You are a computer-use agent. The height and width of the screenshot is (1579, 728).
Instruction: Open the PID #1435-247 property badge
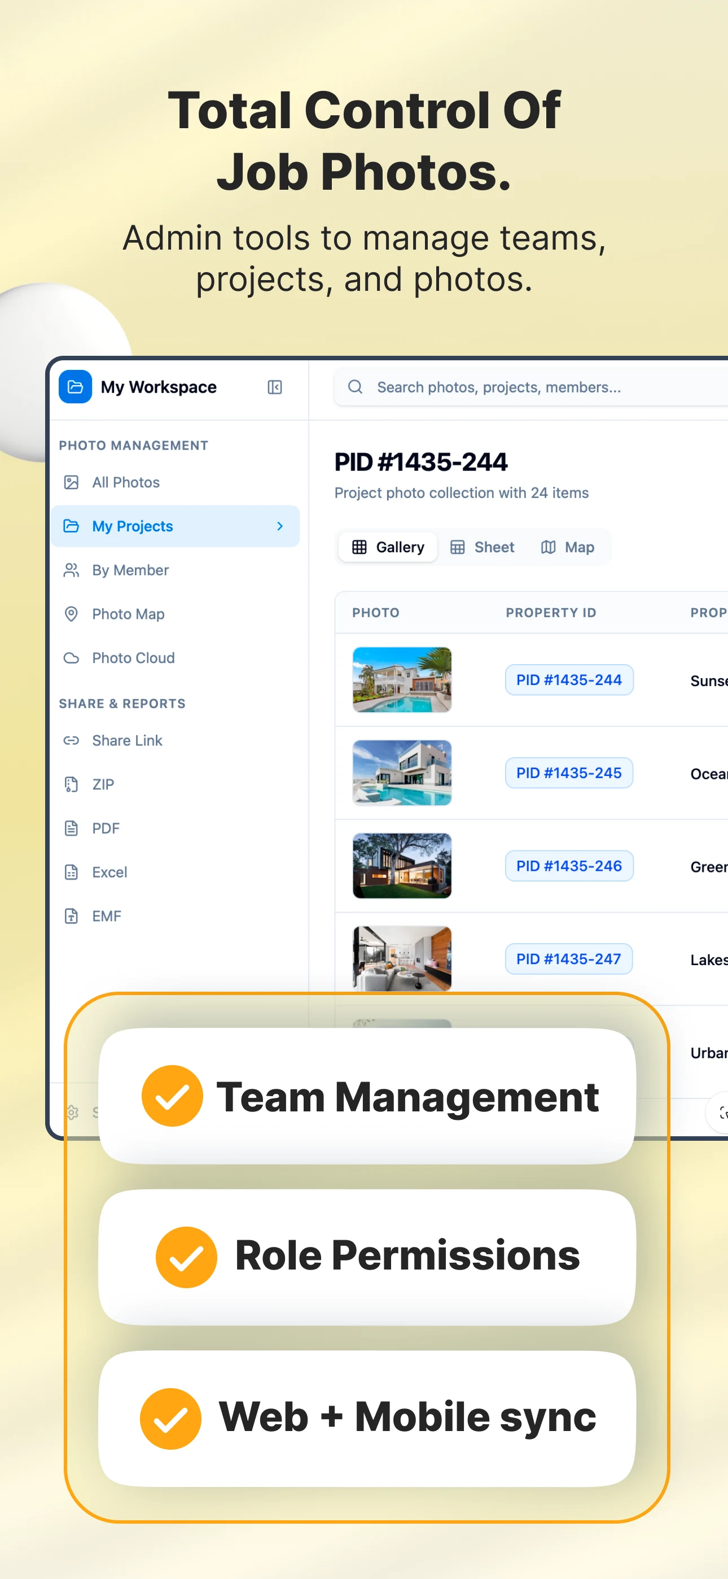tap(569, 959)
